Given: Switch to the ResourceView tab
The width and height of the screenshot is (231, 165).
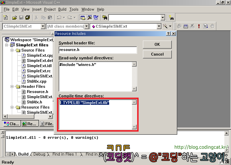Looking at the screenshot, I should [x=30, y=124].
